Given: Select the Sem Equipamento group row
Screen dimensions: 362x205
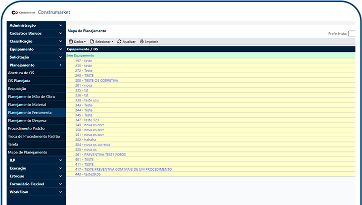Looking at the screenshot, I should [80, 56].
